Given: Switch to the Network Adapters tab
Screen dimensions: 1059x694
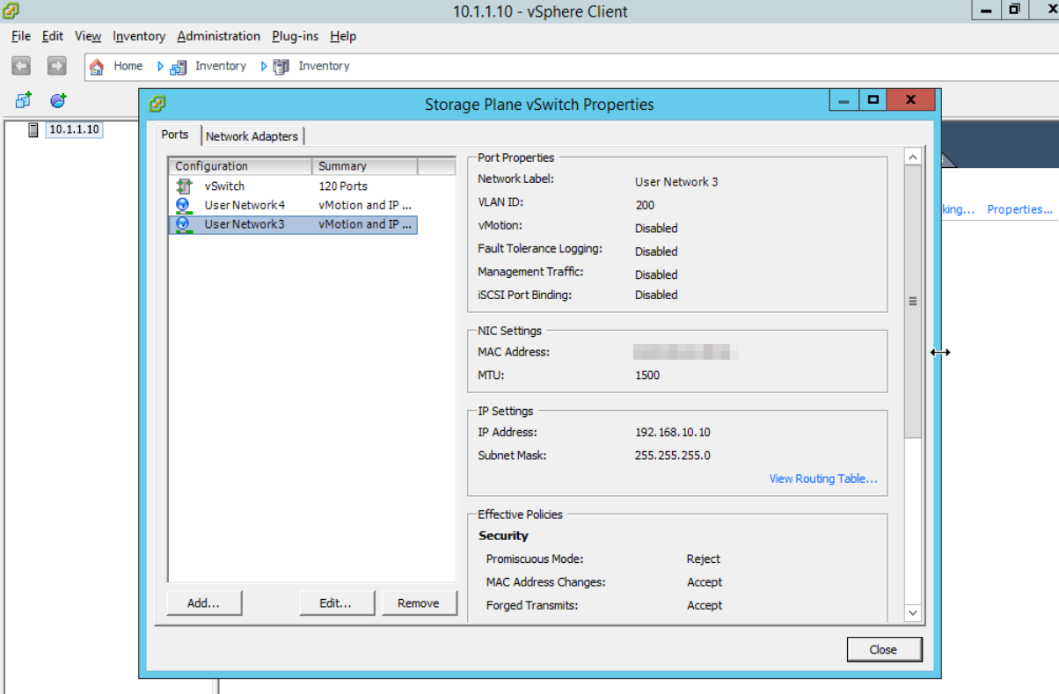Looking at the screenshot, I should [252, 135].
